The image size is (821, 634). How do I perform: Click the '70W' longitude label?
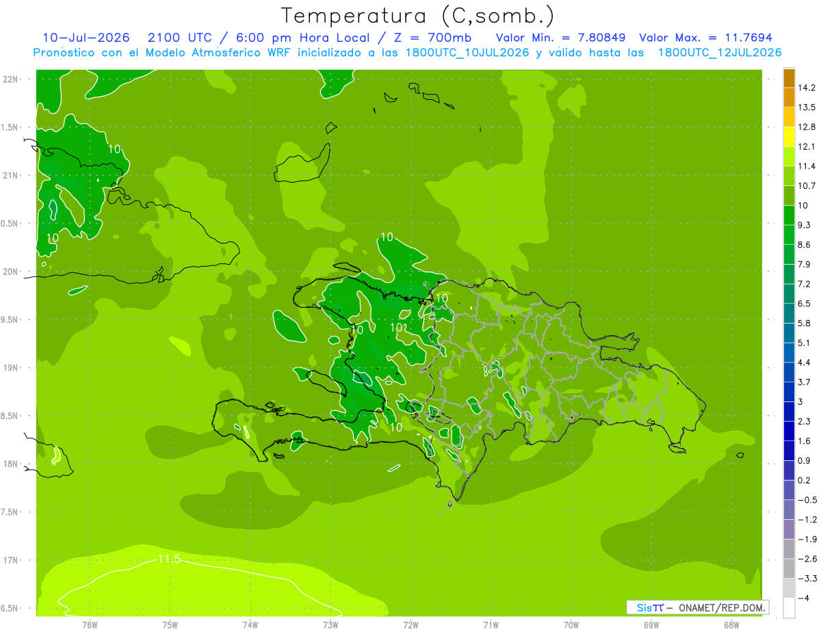click(571, 624)
